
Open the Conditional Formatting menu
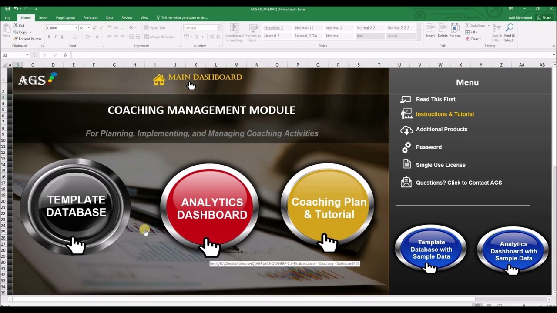(234, 33)
